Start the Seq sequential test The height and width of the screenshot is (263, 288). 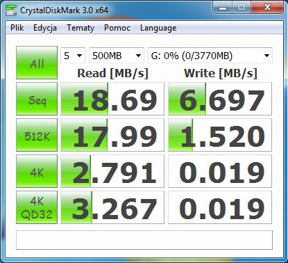37,99
